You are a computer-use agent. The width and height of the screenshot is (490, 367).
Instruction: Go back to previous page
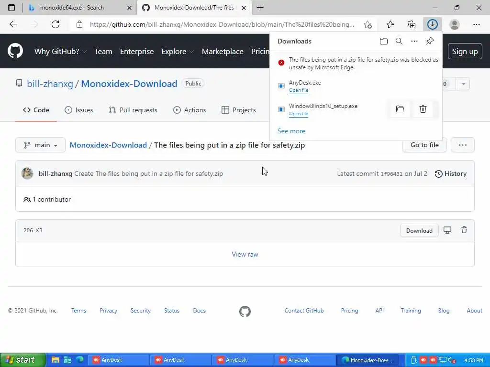pos(13,24)
